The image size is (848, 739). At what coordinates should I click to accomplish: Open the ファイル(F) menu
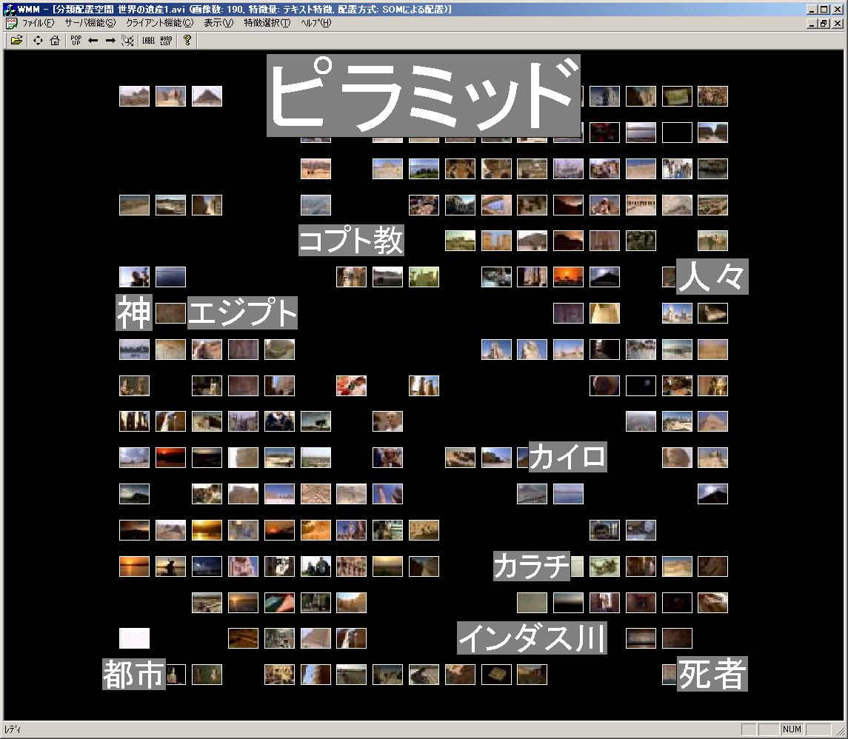[x=38, y=23]
